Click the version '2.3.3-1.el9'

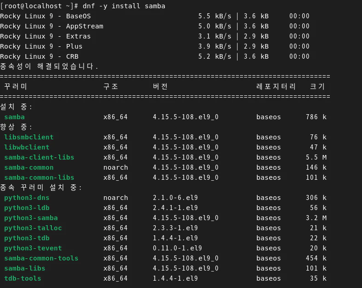[175, 228]
